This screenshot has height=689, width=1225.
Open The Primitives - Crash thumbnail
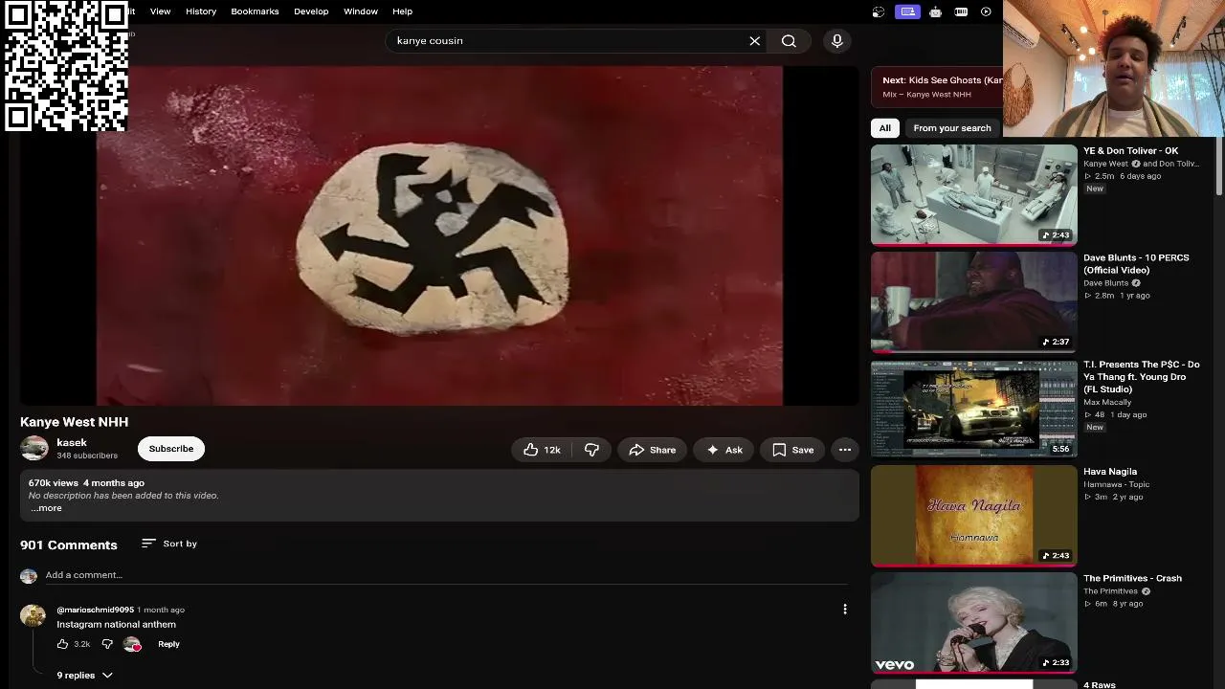[974, 624]
